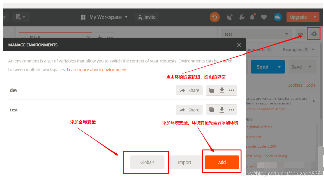The height and width of the screenshot is (180, 324).
Task: Duplicate the test environment
Action: click(211, 110)
